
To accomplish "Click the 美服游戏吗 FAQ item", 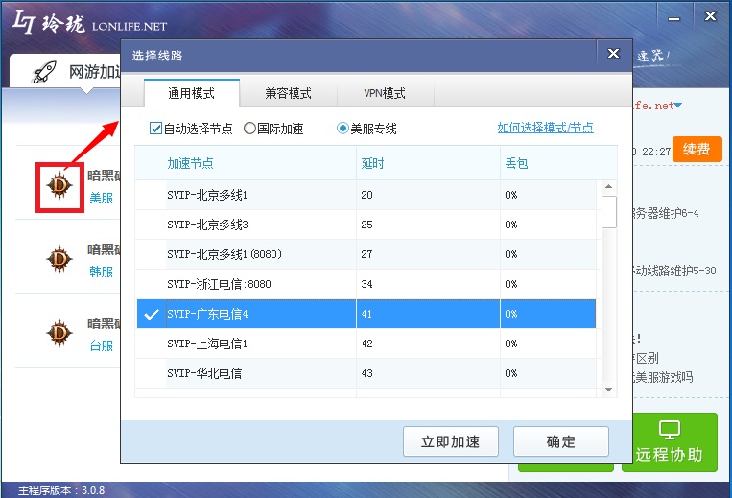I will point(663,377).
